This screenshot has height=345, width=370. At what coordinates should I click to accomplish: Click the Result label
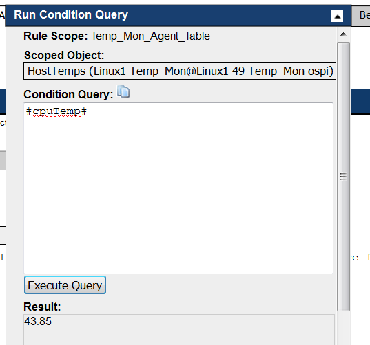point(42,307)
